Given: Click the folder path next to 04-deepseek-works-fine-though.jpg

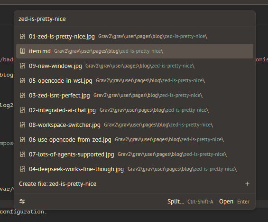Looking at the screenshot, I should [182, 169].
